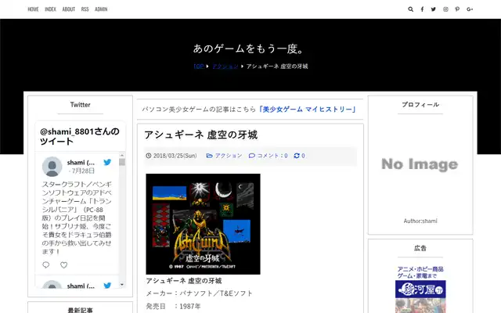Screen dimensions: 501x313
Task: Click scroll down arrow of Twitter widget
Action: tap(122, 284)
